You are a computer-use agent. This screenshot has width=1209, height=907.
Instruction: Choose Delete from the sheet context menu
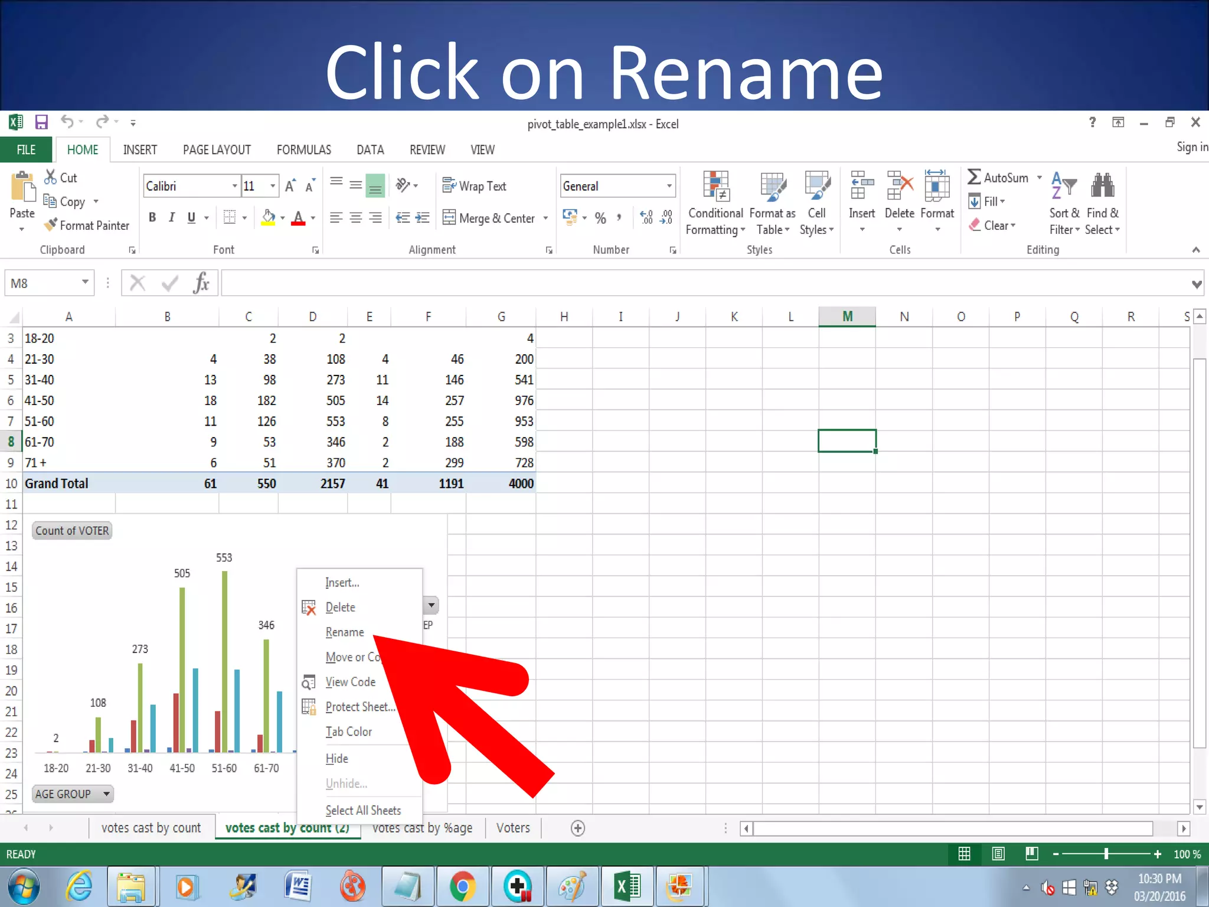coord(340,607)
